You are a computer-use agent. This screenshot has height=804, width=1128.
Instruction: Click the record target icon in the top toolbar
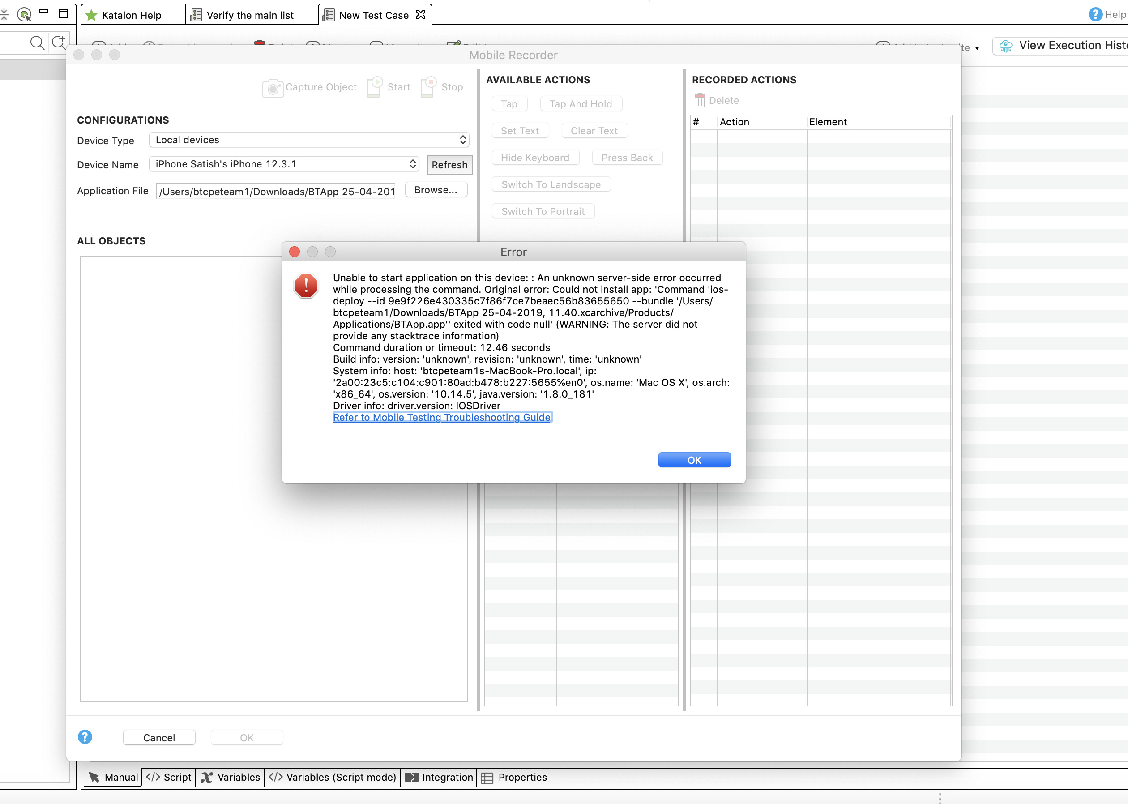point(24,15)
